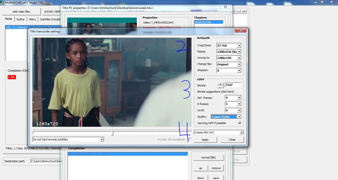This screenshot has height=180, width=338.
Task: Switch to the Author tab
Action: point(20,19)
